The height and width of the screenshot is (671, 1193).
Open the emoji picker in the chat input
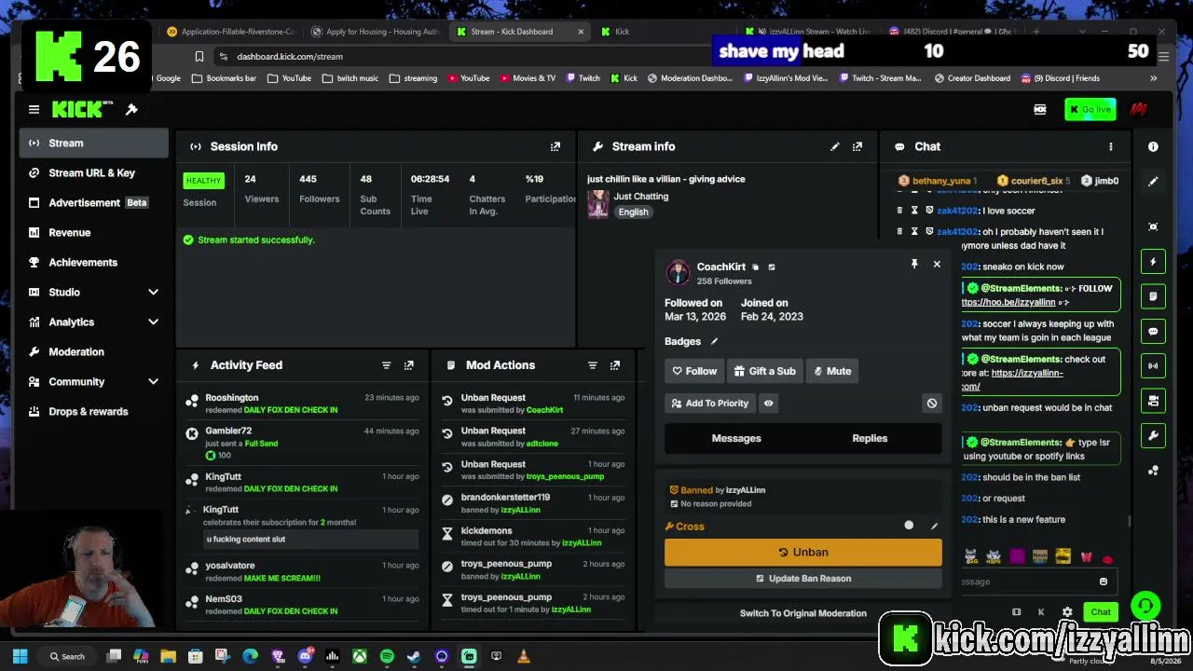[1104, 582]
